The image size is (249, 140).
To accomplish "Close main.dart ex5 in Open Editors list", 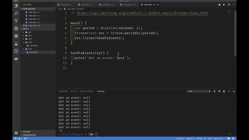I will pos(24,26).
